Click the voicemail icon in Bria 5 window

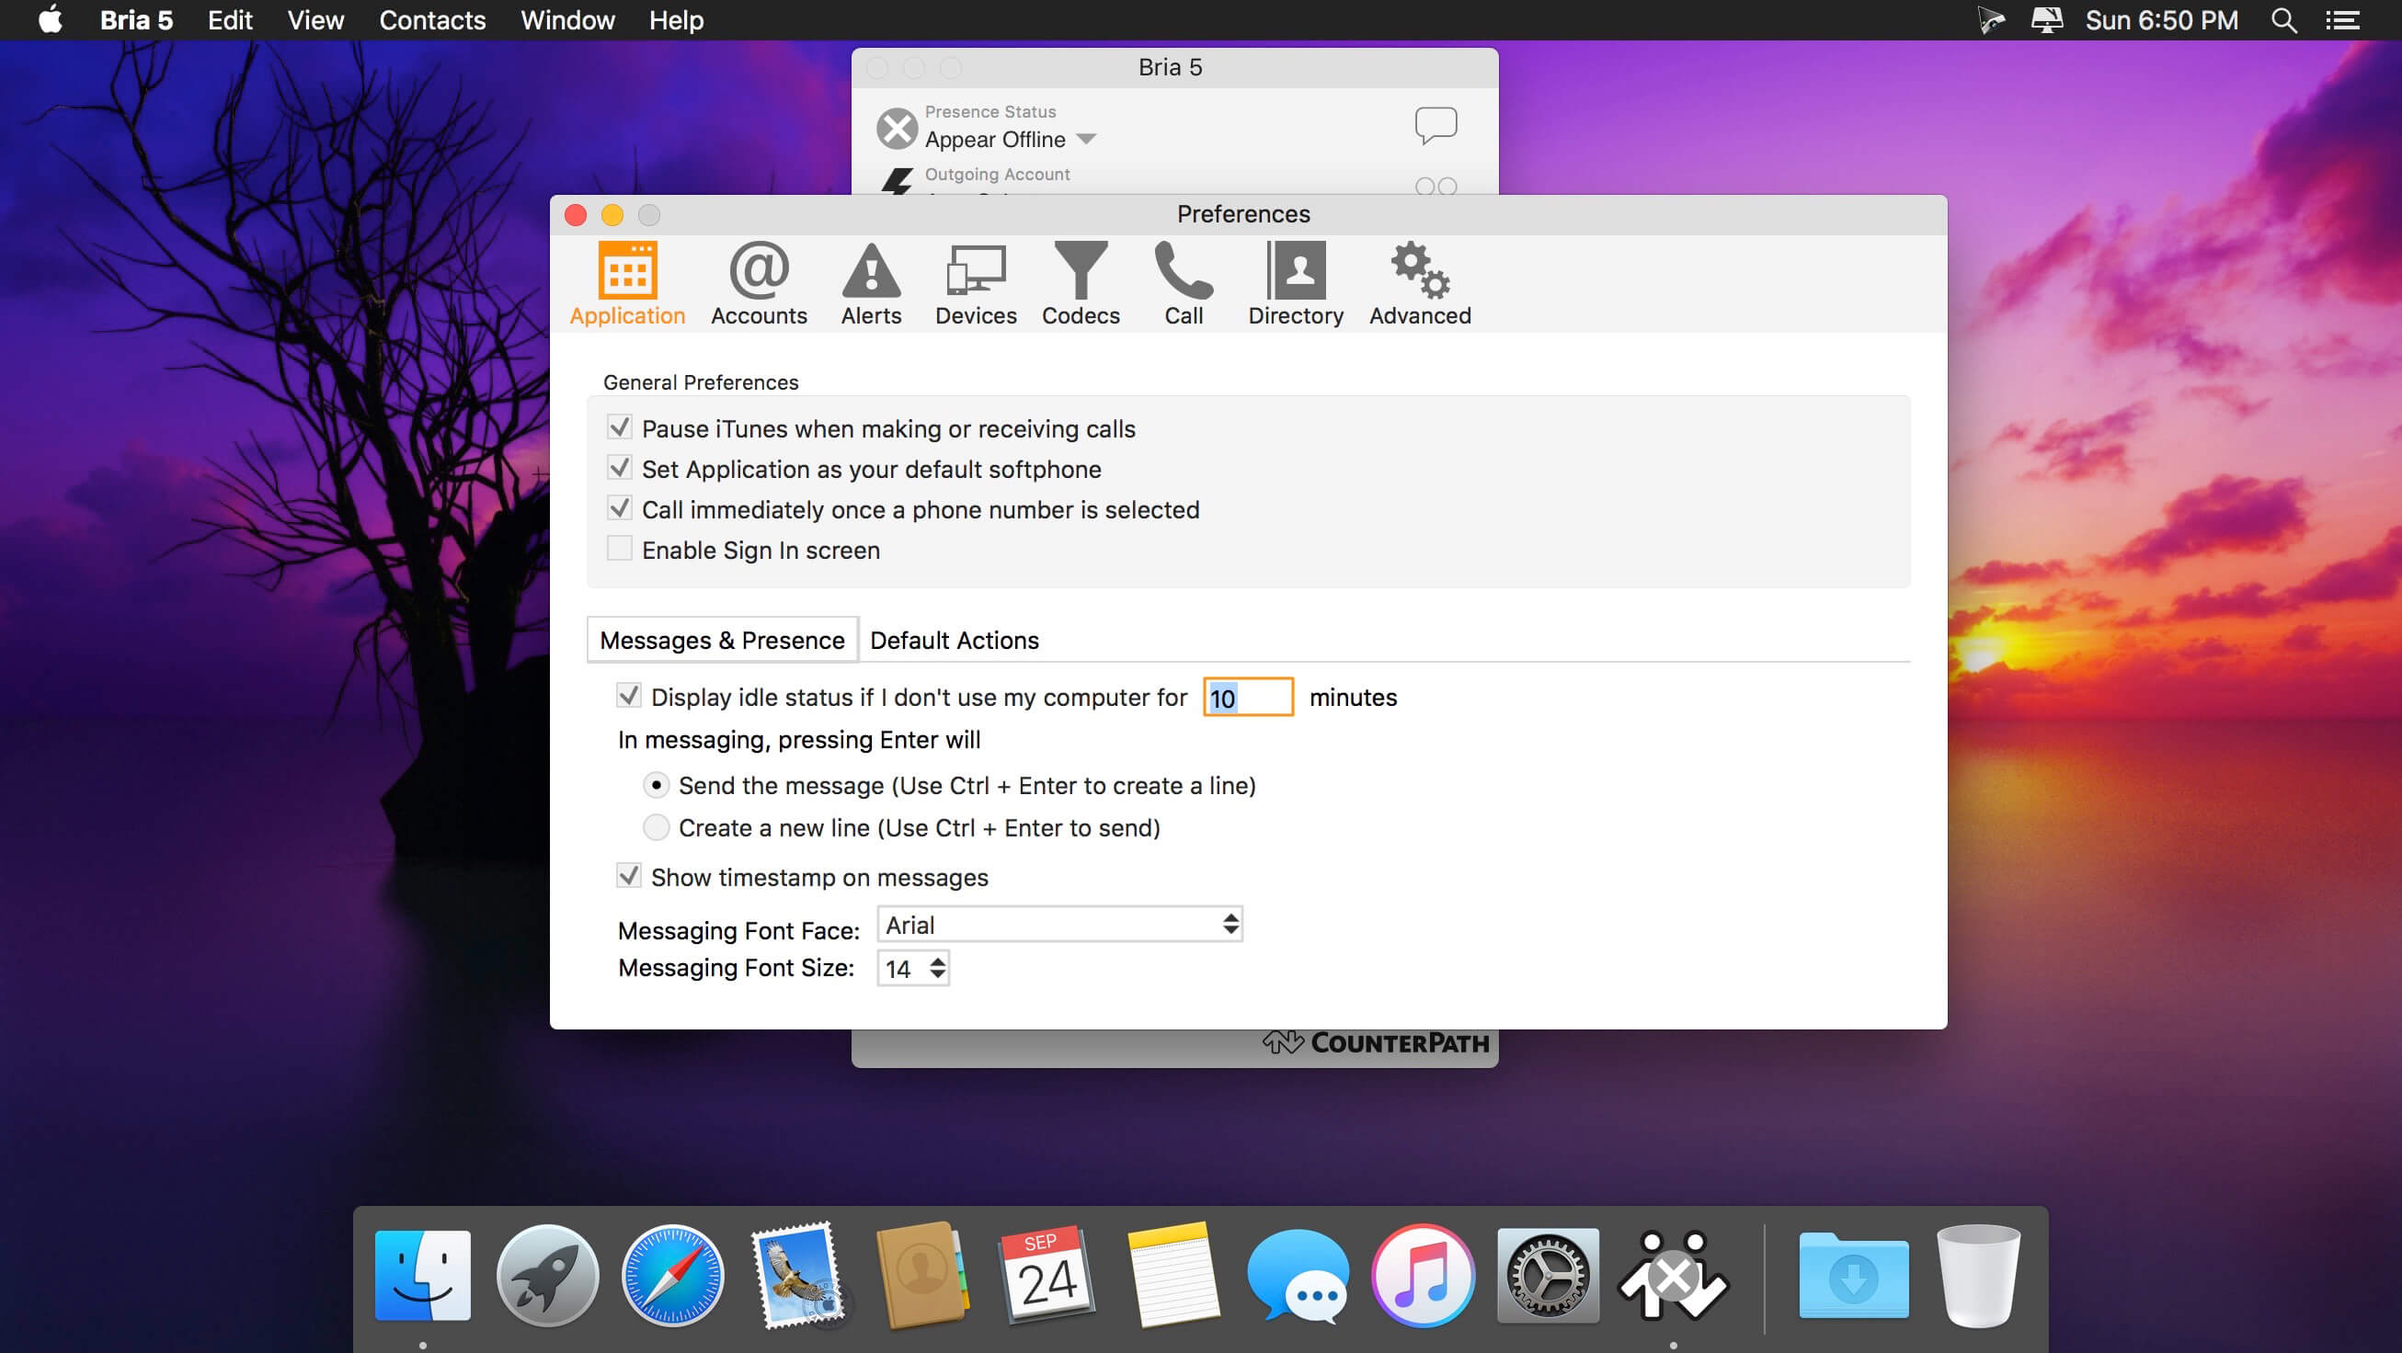(1436, 187)
